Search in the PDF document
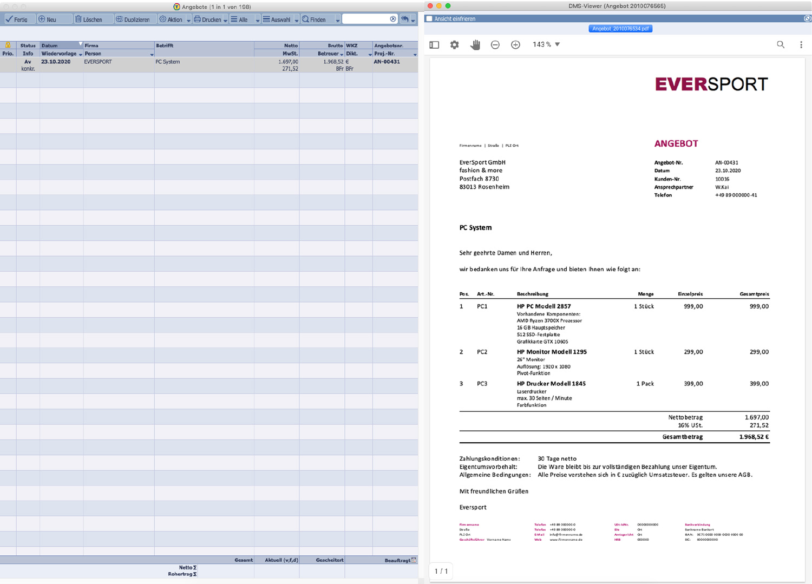Image resolution: width=812 pixels, height=584 pixels. (781, 45)
